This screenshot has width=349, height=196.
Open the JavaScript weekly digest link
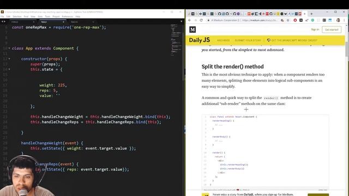click(294, 40)
